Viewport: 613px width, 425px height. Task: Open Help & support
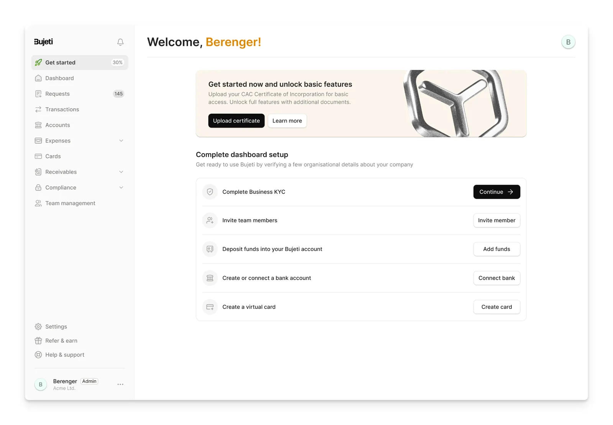coord(80,355)
